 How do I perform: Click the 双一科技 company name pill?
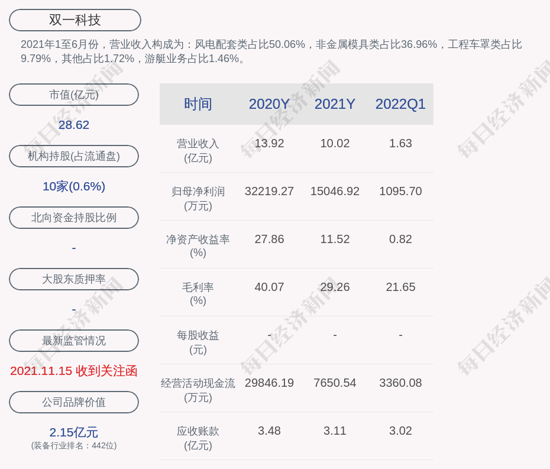75,20
